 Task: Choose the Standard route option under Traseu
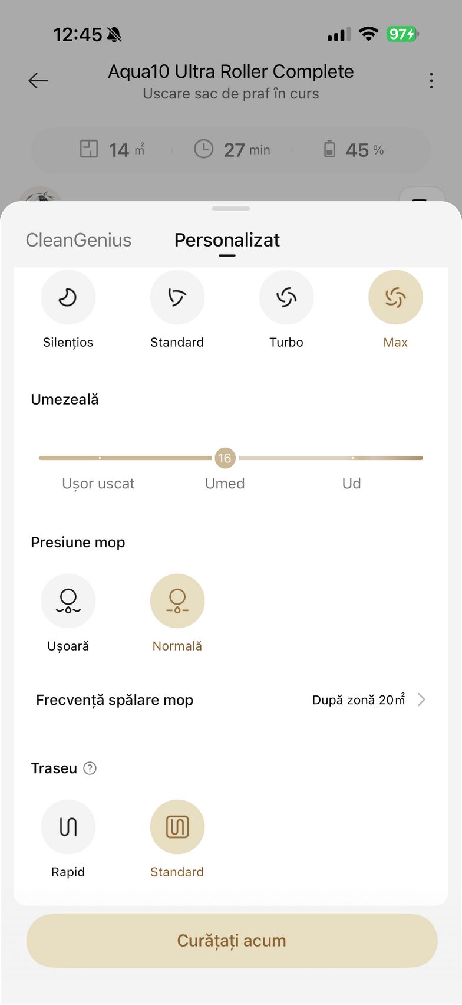[177, 827]
